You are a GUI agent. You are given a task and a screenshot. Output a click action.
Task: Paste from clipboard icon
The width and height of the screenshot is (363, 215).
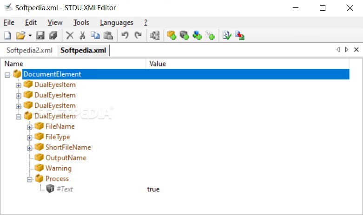pos(108,35)
